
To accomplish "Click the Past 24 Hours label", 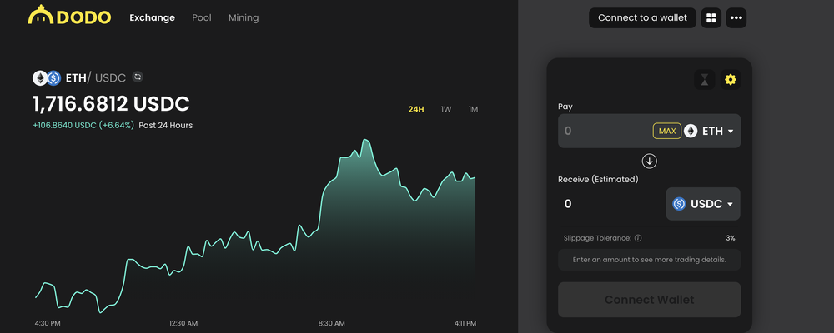I will coord(165,126).
